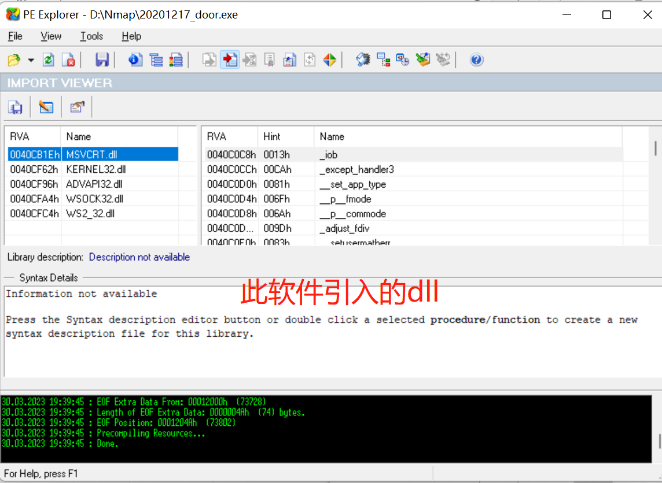Image resolution: width=662 pixels, height=483 pixels.
Task: Select the __p__commode function row
Action: pyautogui.click(x=414, y=214)
